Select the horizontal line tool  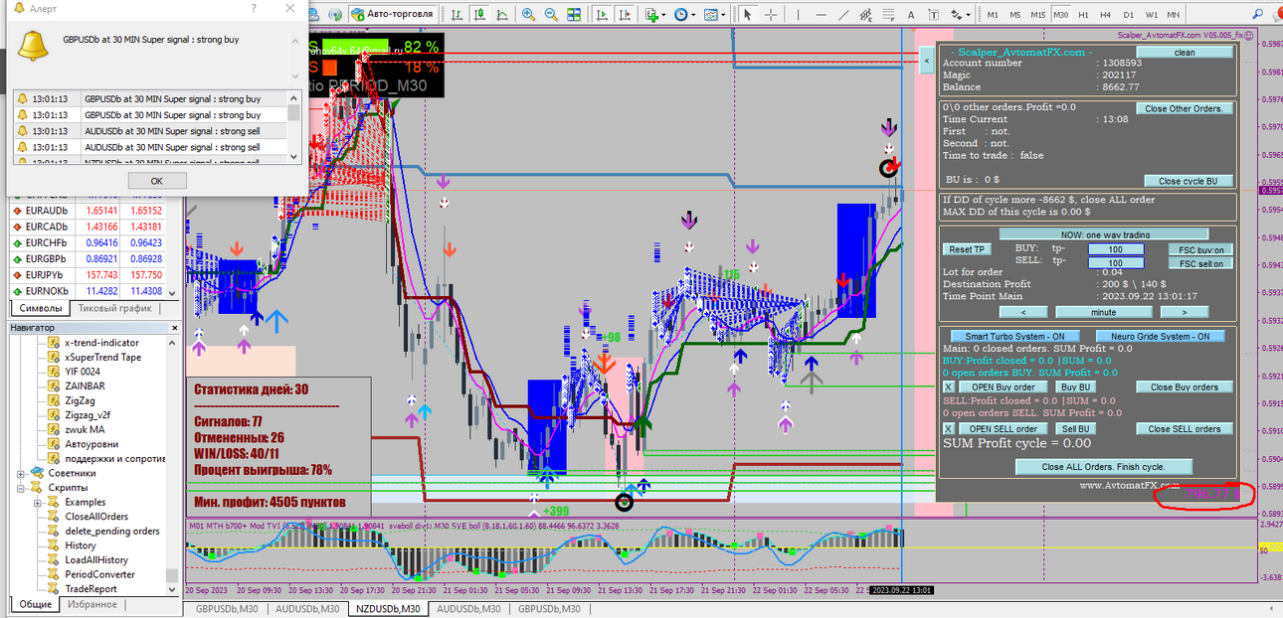(x=821, y=15)
